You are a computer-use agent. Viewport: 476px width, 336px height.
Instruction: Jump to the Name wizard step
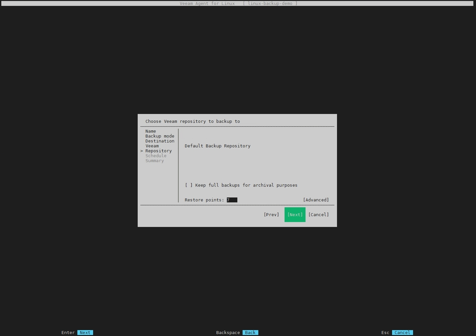[150, 131]
